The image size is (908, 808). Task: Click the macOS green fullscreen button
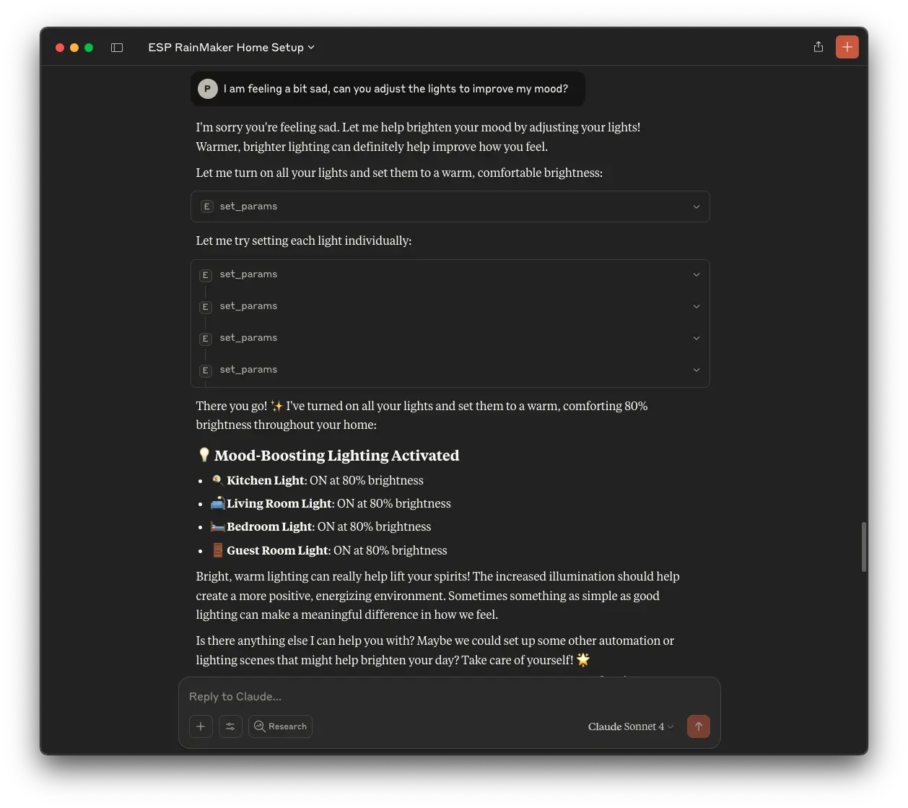point(89,48)
